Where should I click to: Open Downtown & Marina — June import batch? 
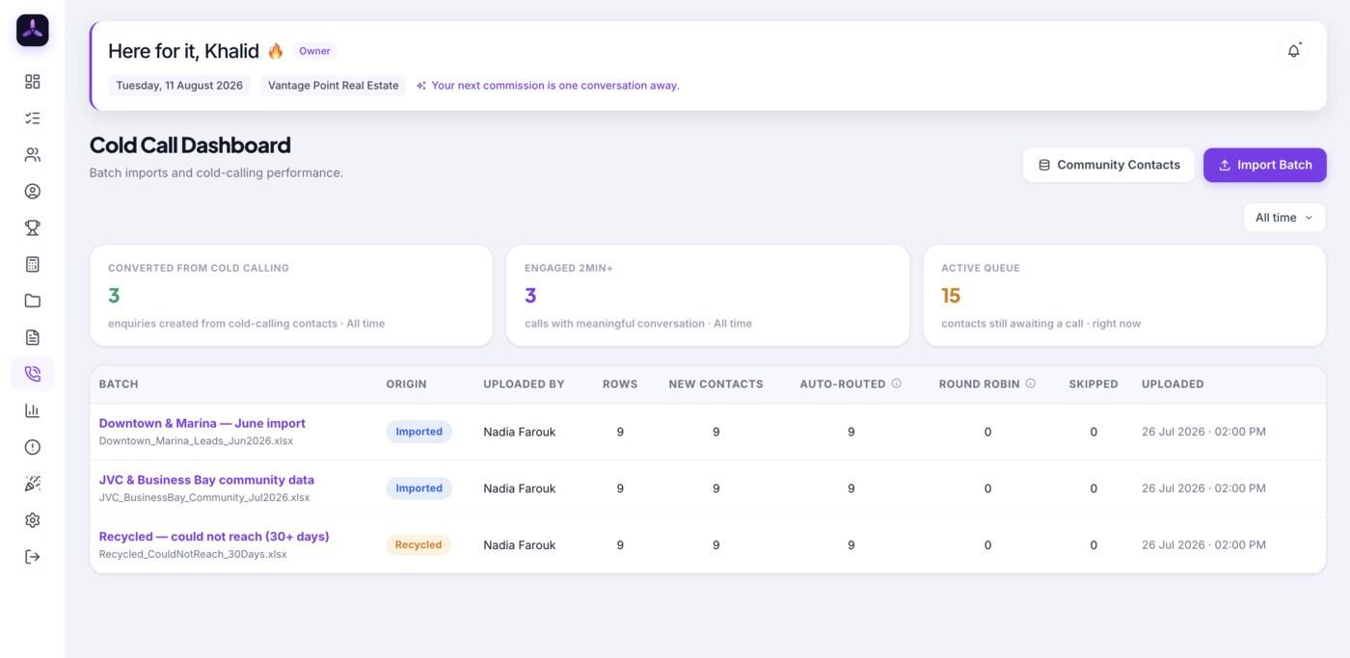202,423
